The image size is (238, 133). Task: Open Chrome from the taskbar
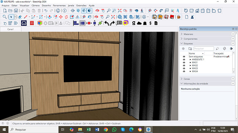pyautogui.click(x=106, y=130)
